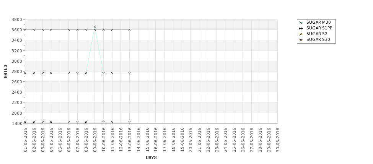The height and width of the screenshot is (164, 373).
Task: Click the 19-06-2016 date label
Action: click(182, 140)
